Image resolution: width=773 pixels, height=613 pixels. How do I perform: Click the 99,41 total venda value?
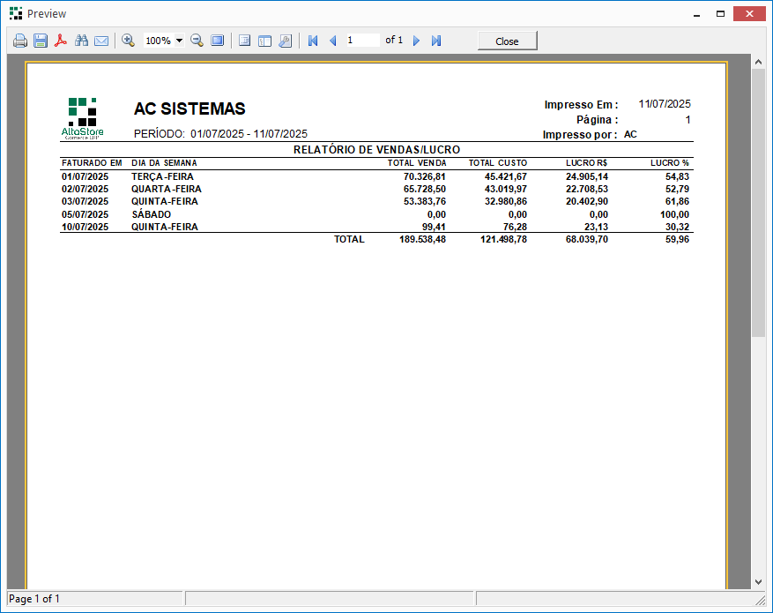pyautogui.click(x=434, y=227)
